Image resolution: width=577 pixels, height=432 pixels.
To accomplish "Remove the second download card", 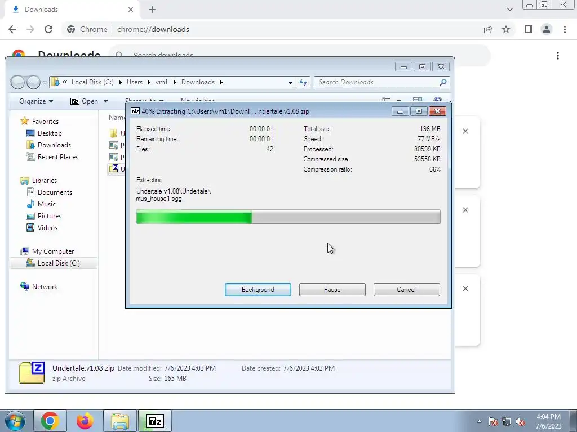I will [x=465, y=210].
